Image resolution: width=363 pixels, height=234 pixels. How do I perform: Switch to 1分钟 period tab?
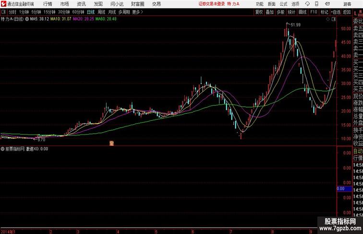[x=24, y=12]
